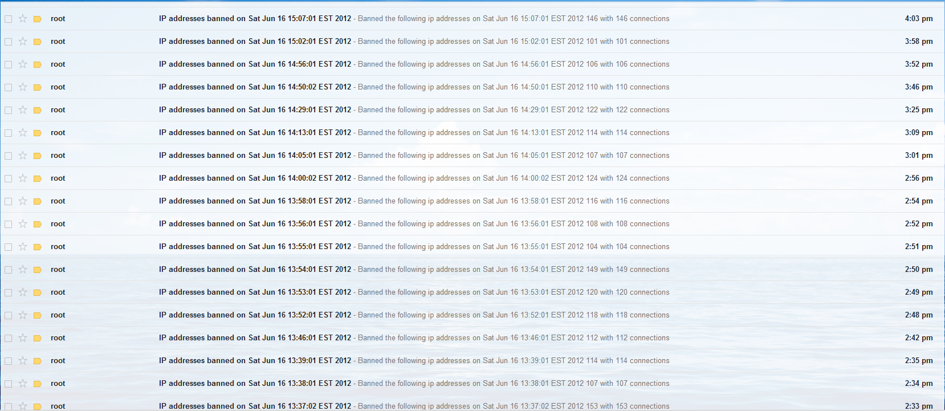Toggle importance marker on 2:34 pm email

point(38,384)
